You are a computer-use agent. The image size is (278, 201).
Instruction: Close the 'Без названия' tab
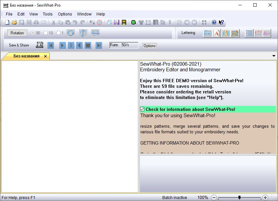(x=45, y=56)
